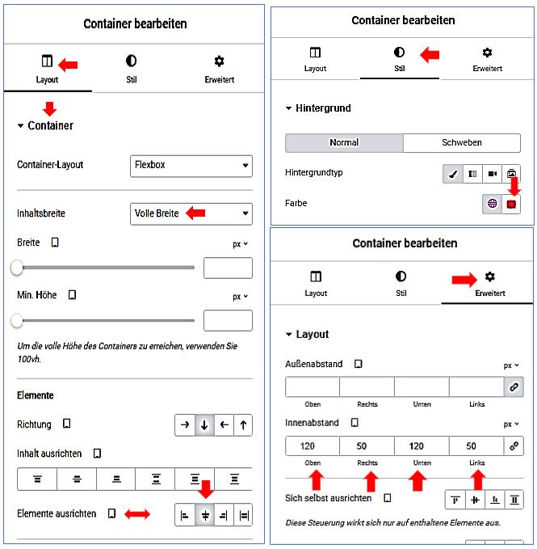Choose the gradient background type

pos(472,174)
